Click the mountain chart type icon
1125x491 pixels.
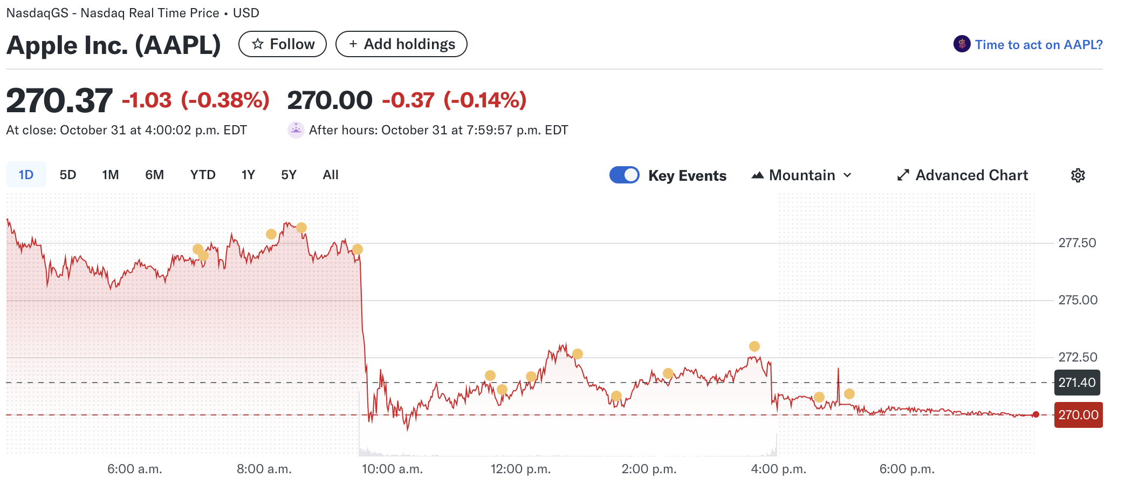[757, 175]
